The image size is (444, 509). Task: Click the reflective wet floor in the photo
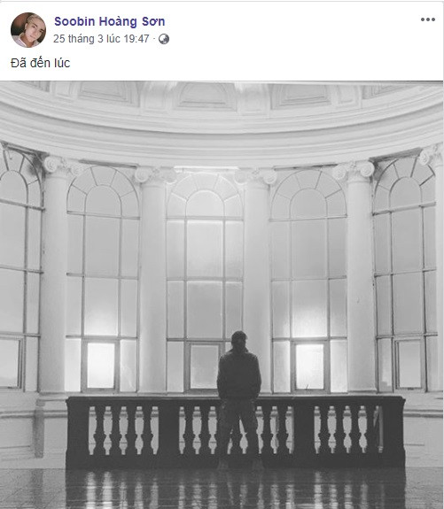[x=222, y=489]
